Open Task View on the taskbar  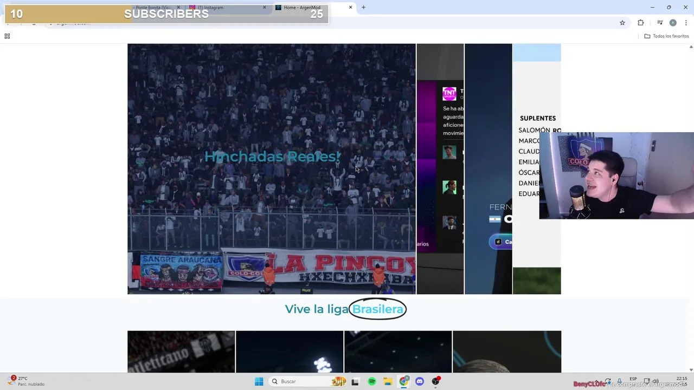(355, 381)
